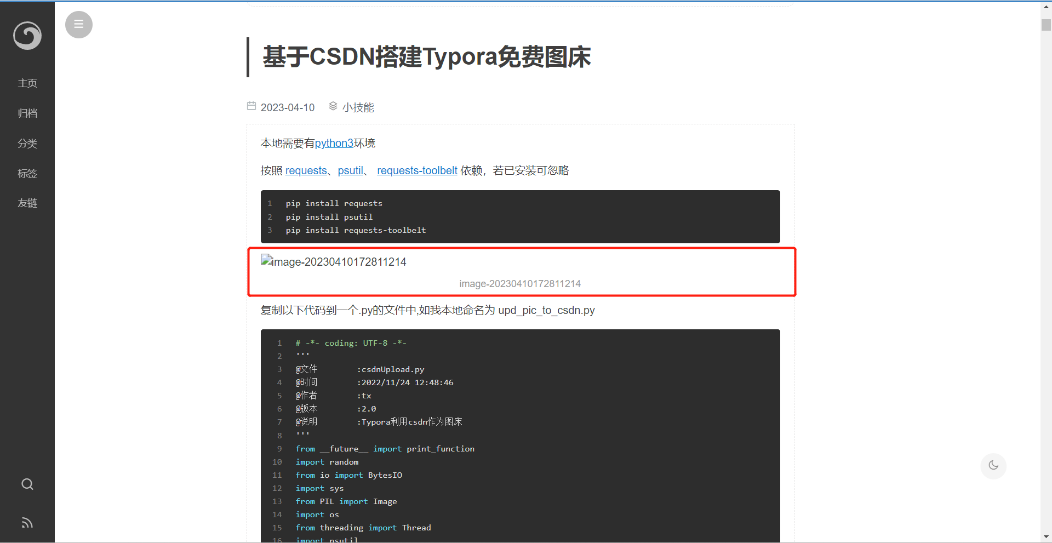Click the 'from threading import Thread' line
The height and width of the screenshot is (543, 1052).
(363, 528)
